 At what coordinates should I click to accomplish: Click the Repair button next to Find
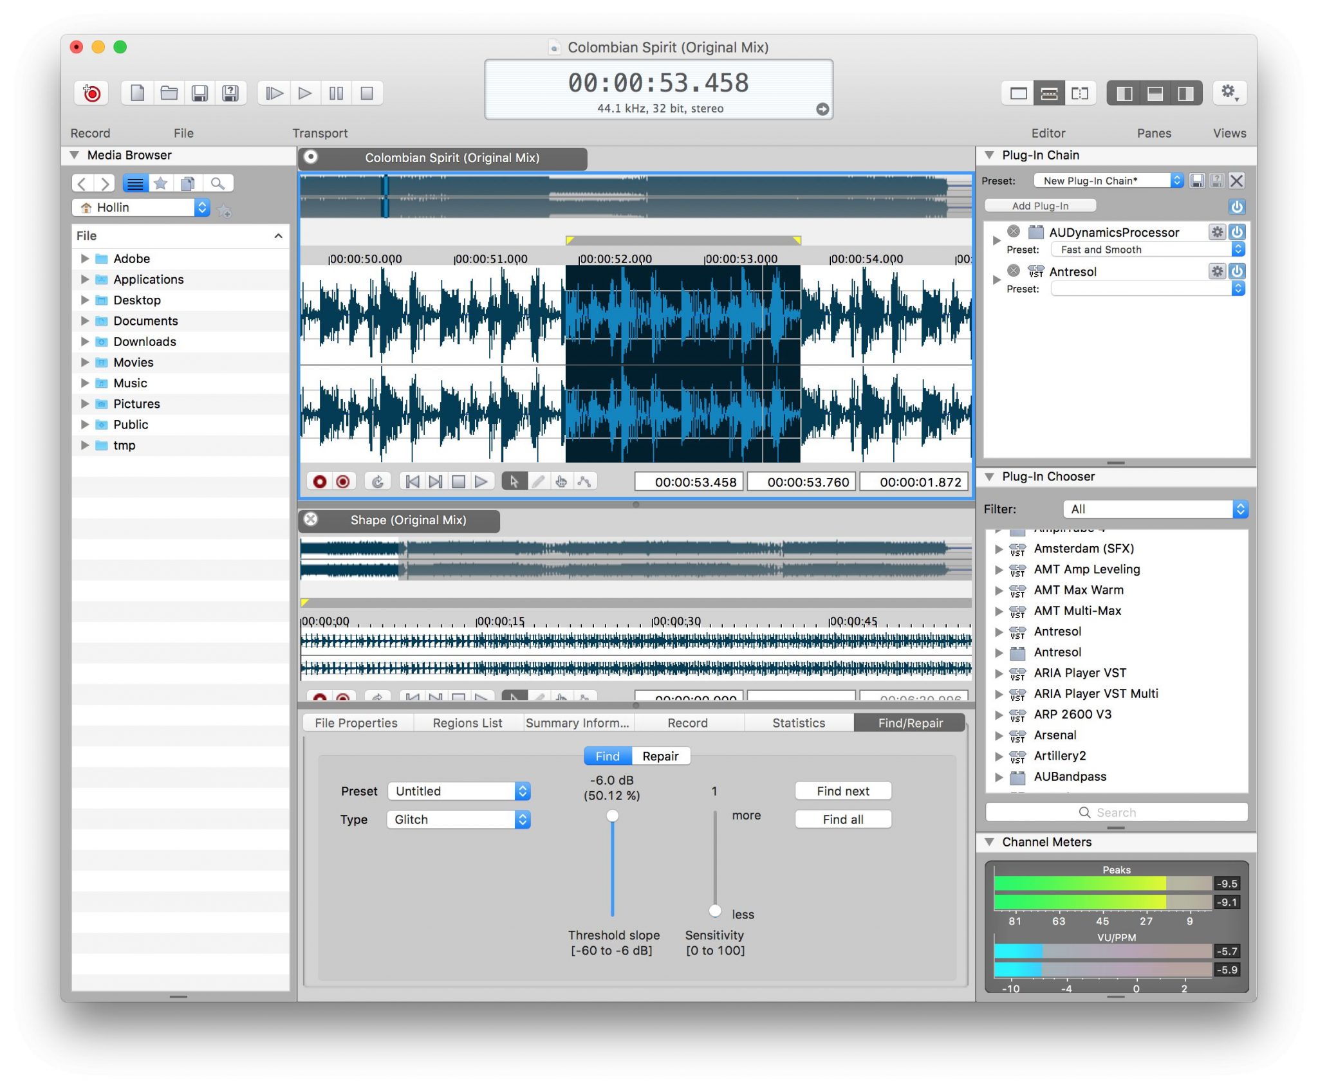click(x=662, y=756)
